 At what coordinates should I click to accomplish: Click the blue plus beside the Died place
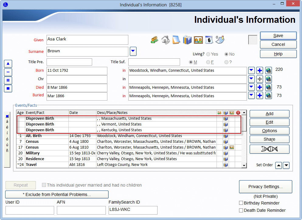[260, 87]
